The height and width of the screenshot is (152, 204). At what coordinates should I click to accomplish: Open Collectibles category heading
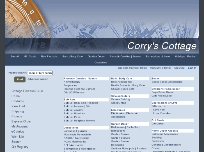71,128
